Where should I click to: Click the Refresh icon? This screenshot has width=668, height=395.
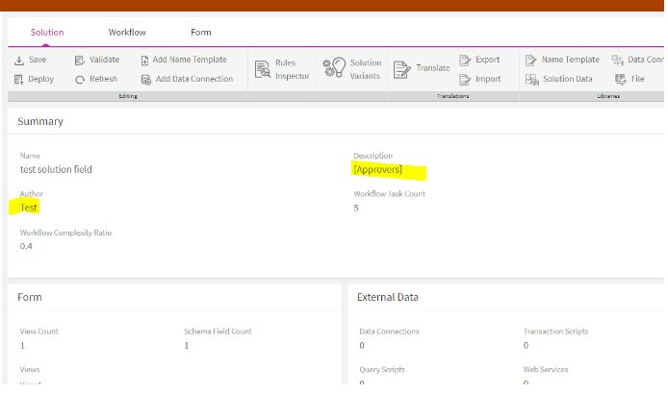pyautogui.click(x=80, y=80)
